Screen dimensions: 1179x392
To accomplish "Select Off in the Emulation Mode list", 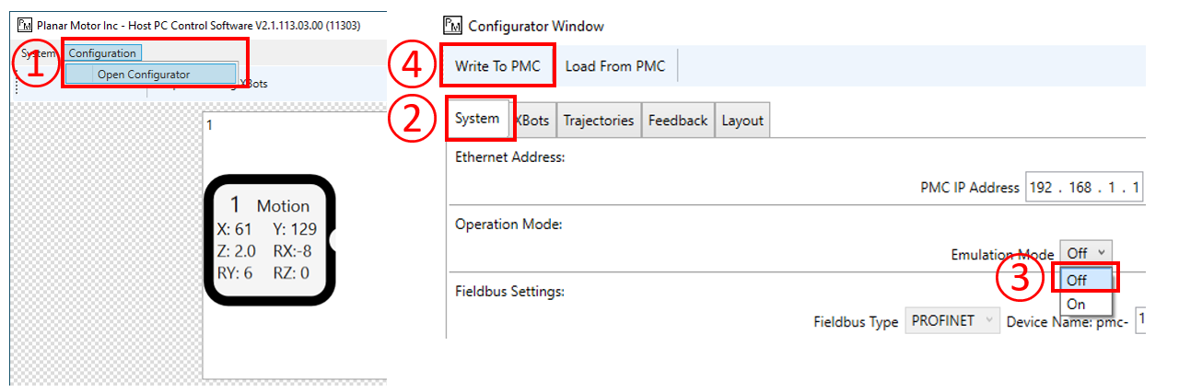I will pos(1078,279).
